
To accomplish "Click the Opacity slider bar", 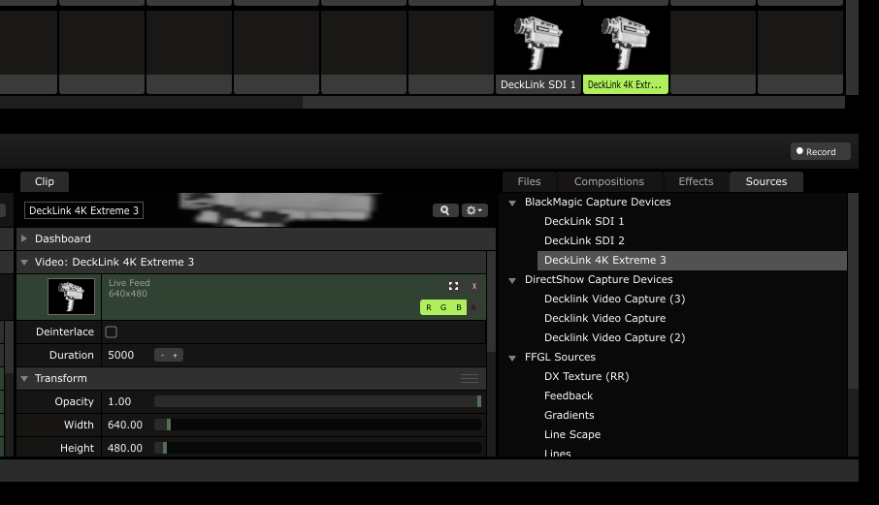I will (317, 401).
